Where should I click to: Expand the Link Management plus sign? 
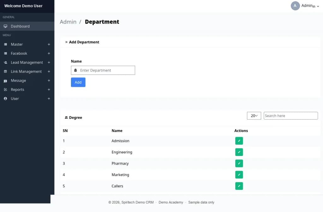click(49, 71)
